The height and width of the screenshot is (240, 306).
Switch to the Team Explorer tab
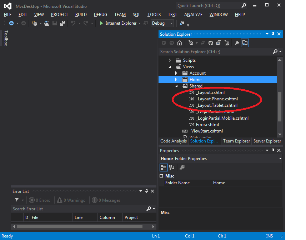[x=236, y=141]
